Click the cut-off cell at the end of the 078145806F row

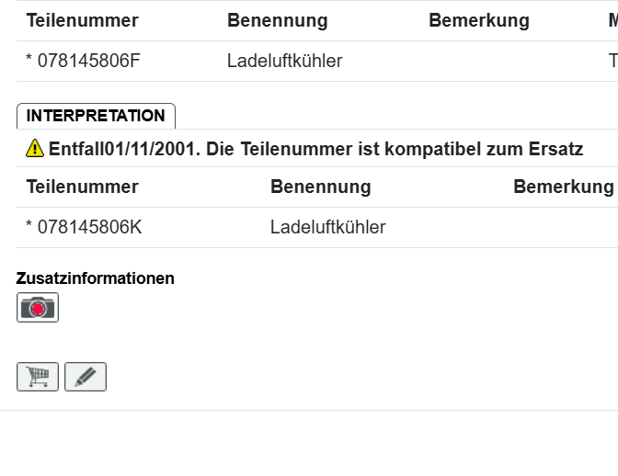[612, 61]
